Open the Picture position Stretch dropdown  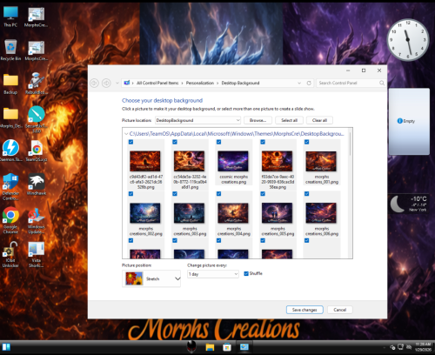click(151, 278)
